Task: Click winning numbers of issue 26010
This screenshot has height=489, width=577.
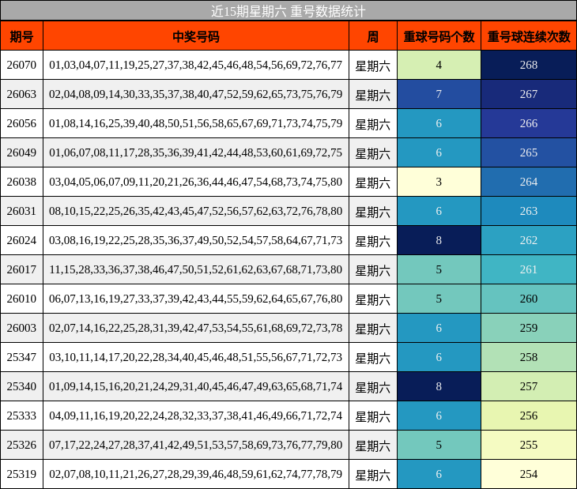Action: point(196,299)
